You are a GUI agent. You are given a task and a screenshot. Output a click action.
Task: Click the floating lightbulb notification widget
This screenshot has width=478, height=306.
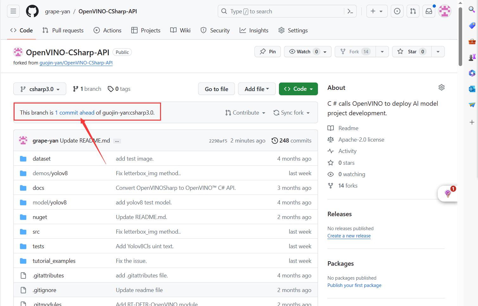pos(448,193)
